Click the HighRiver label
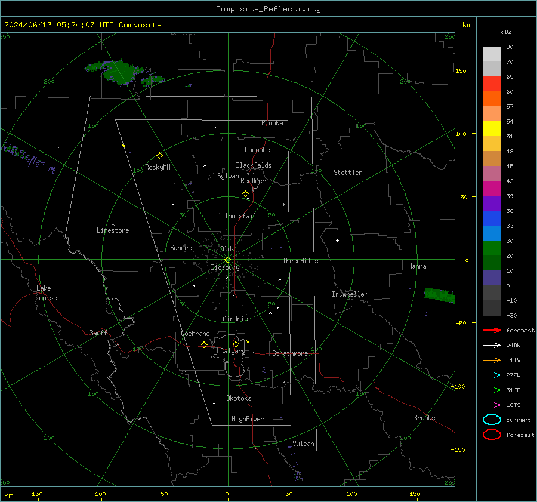The width and height of the screenshot is (537, 502). [248, 419]
